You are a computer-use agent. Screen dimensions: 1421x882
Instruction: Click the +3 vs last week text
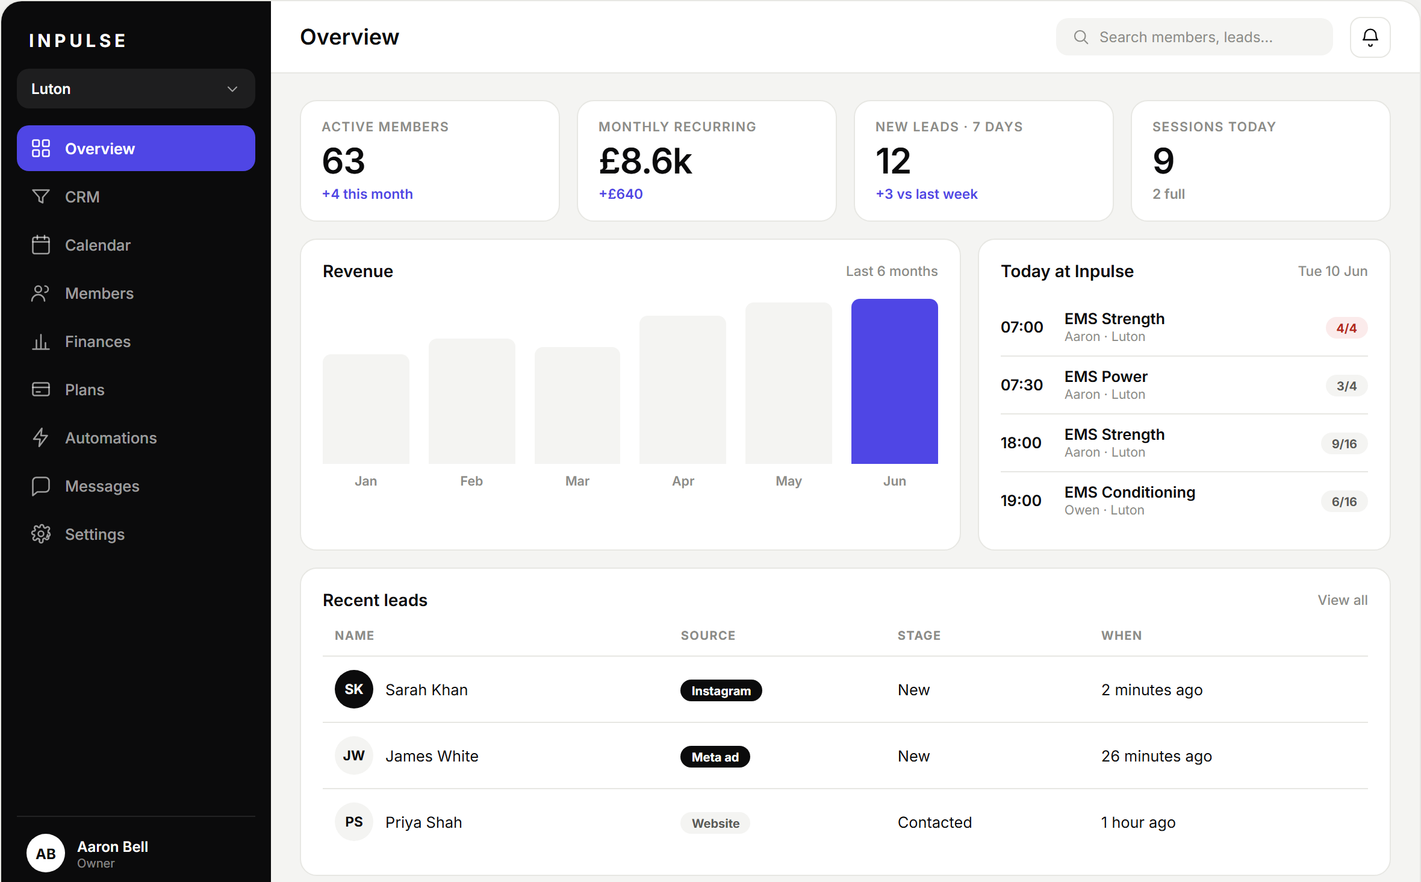pos(927,194)
